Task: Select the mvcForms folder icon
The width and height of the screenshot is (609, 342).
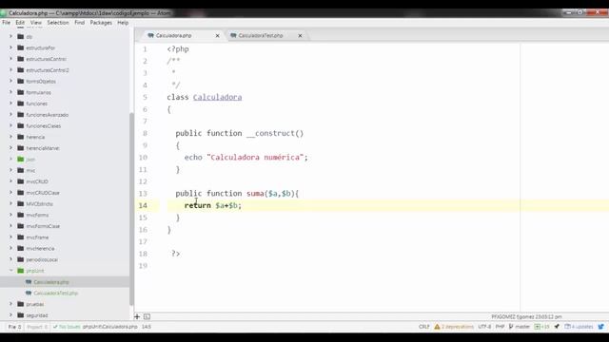Action: [21, 215]
